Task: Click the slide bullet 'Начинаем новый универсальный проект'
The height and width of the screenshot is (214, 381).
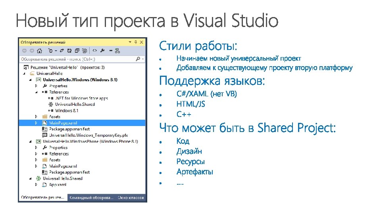Action: tap(239, 59)
